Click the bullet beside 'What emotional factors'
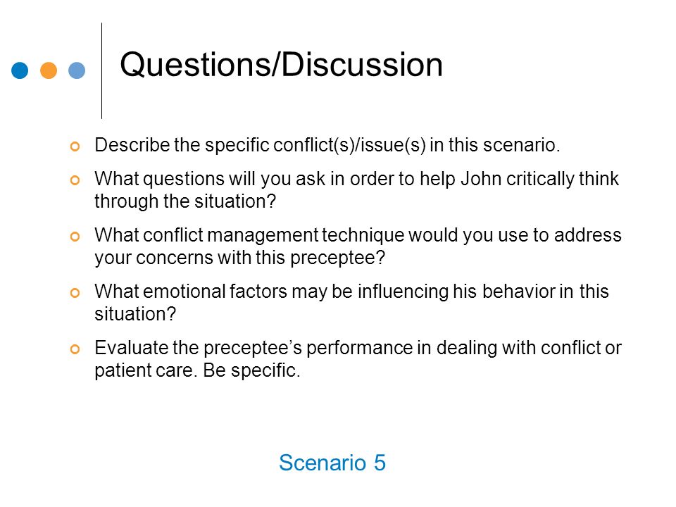This screenshot has width=676, height=507. point(75,293)
